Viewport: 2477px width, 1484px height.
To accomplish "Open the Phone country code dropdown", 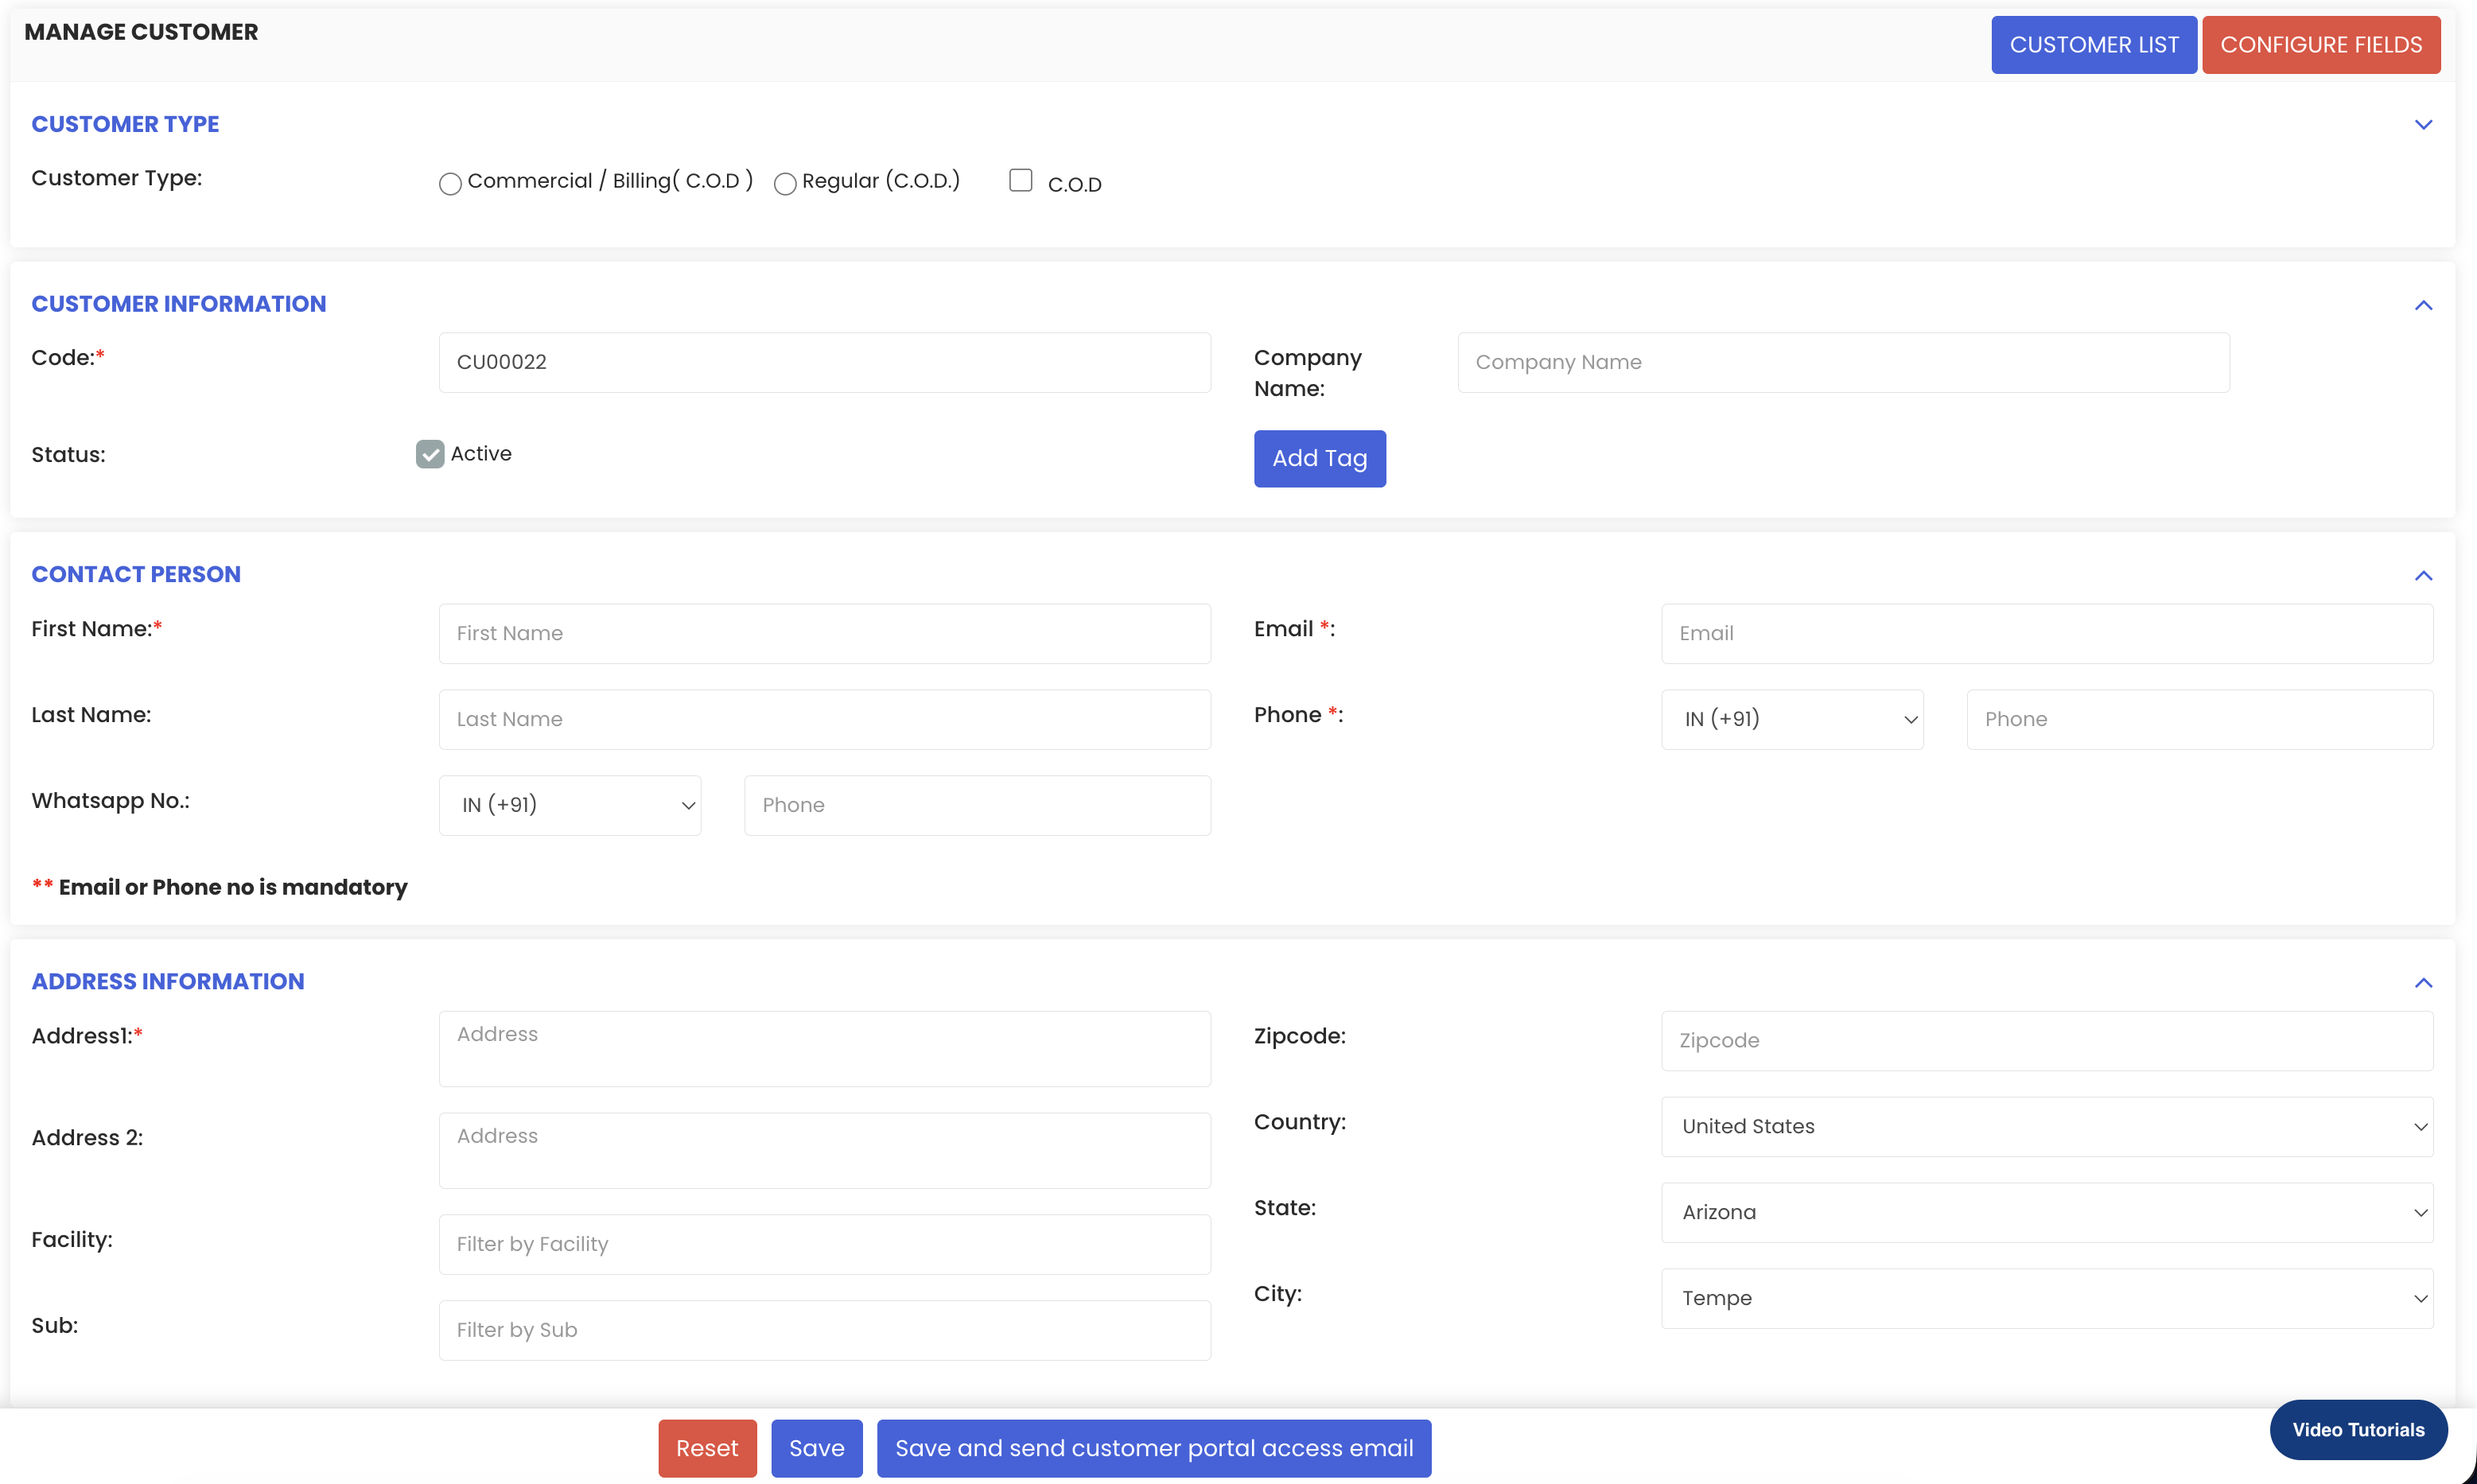I will [x=1791, y=719].
